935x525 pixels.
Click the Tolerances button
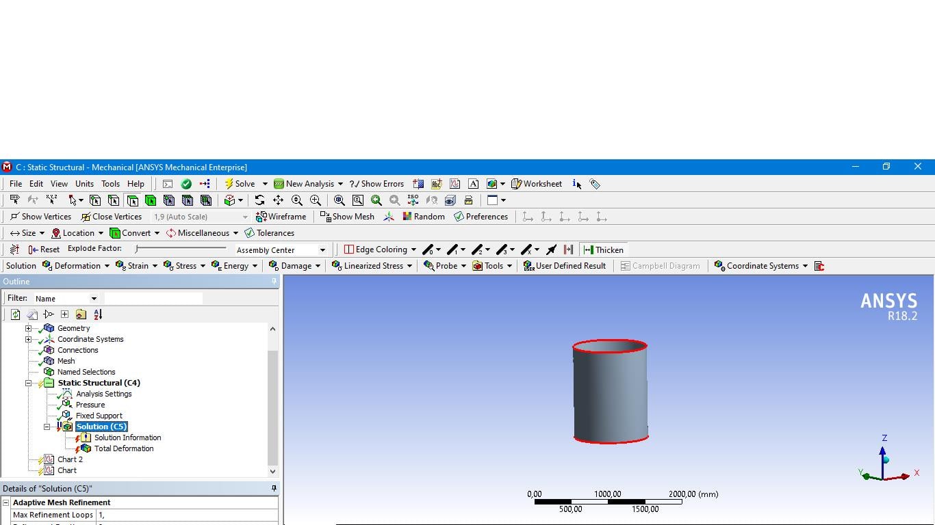pos(269,233)
